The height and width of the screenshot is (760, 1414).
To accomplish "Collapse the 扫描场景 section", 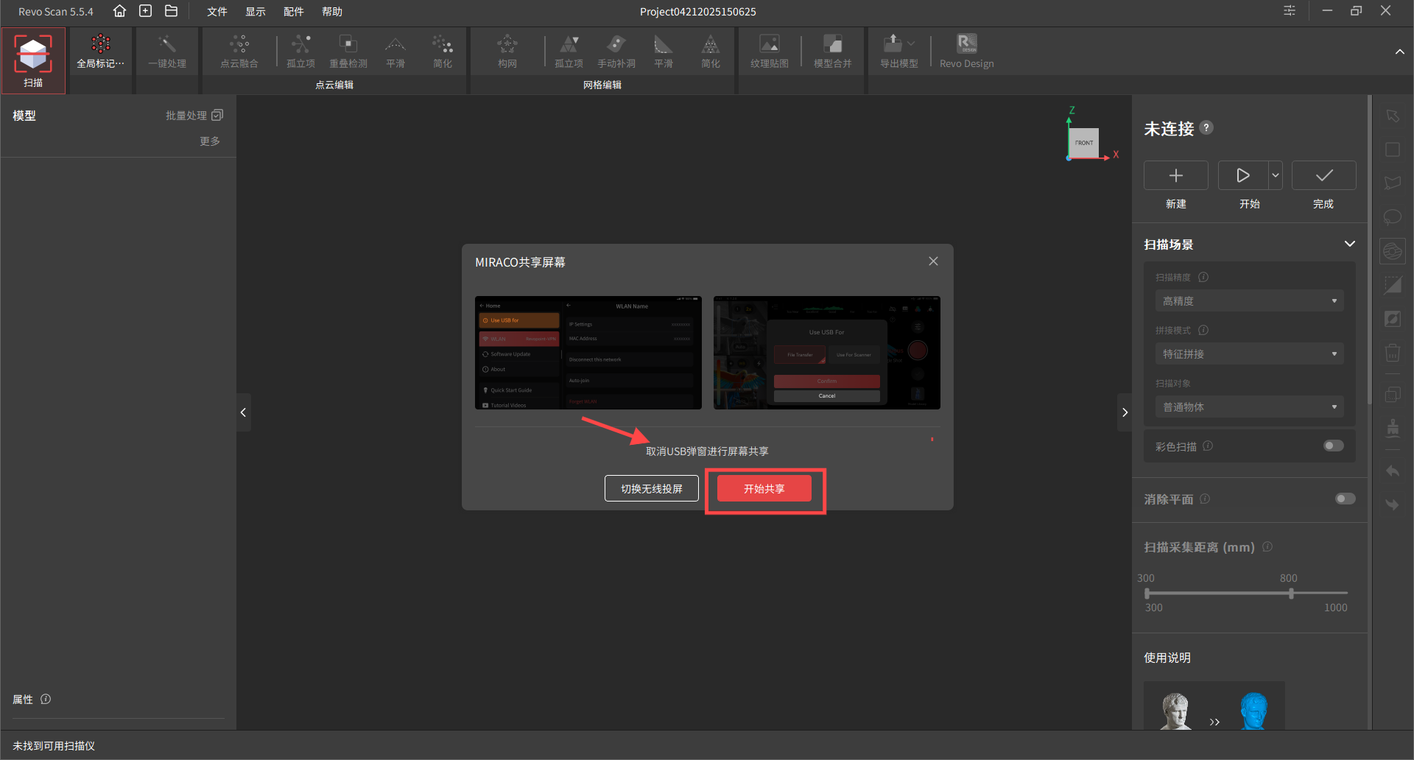I will click(1350, 244).
